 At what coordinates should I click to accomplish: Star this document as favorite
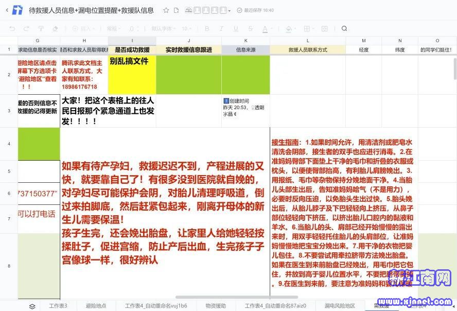166,10
